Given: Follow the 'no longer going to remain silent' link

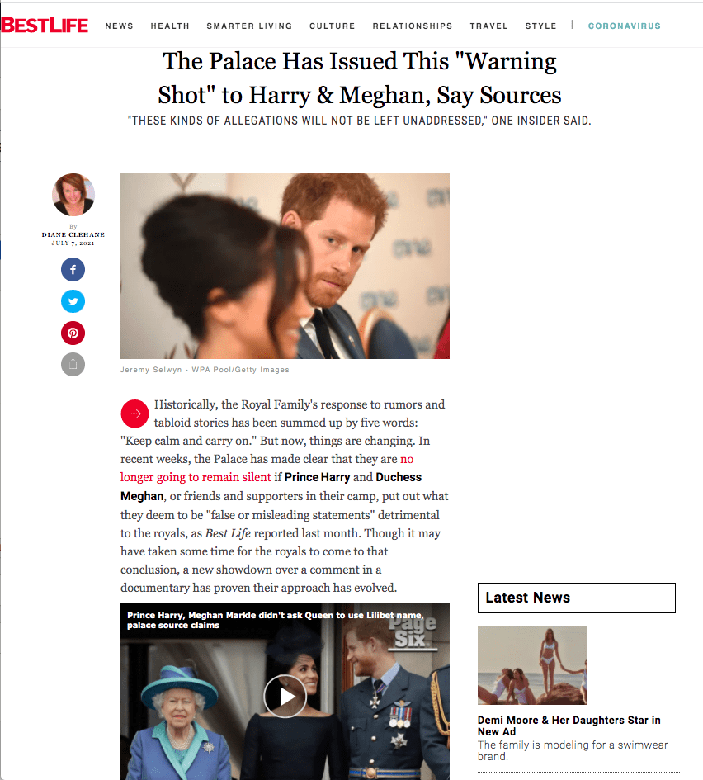Looking at the screenshot, I should pos(267,468).
